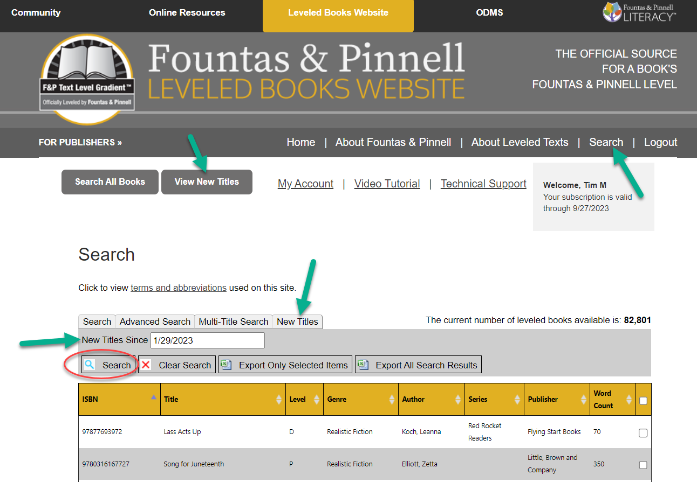
Task: Sort results by Title column arrows
Action: [x=279, y=400]
